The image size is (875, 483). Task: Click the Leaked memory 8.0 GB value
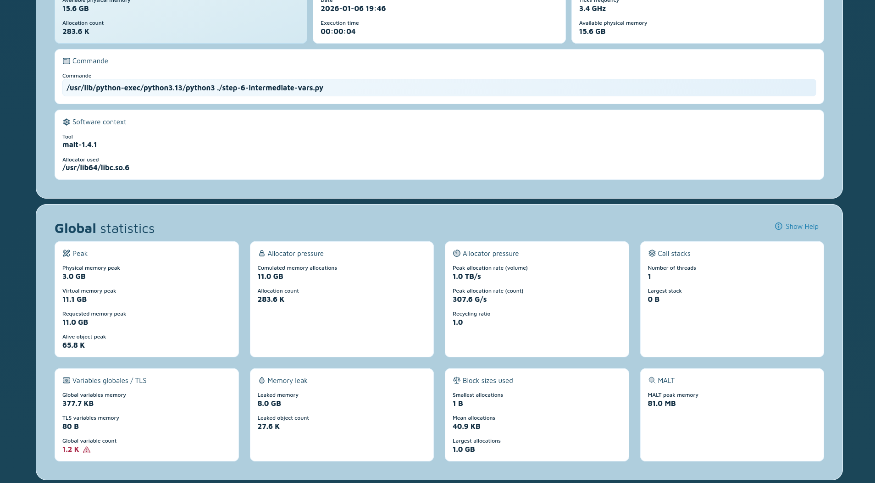269,404
